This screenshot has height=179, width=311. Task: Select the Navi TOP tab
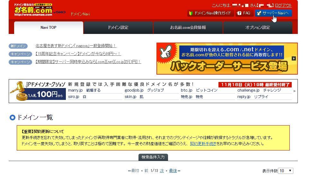(x=49, y=28)
